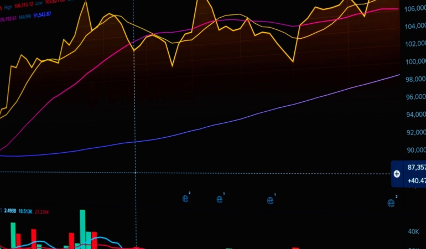Click the High value 106,313.12

(x=24, y=4)
